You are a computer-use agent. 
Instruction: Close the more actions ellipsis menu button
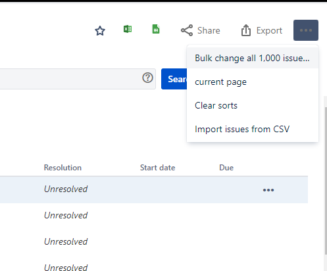point(306,30)
